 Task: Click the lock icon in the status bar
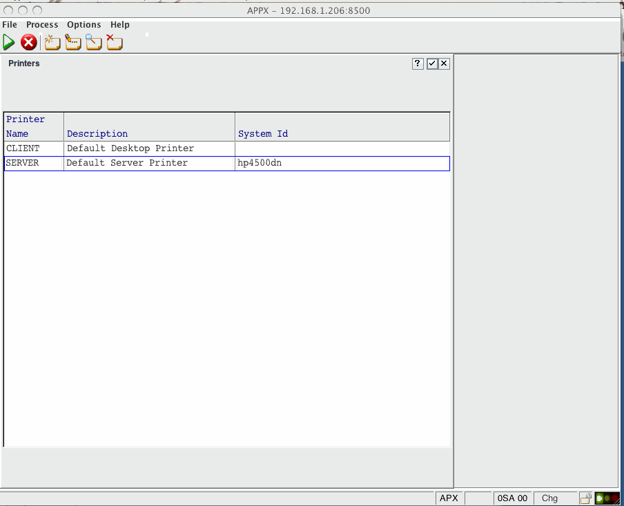coord(585,498)
